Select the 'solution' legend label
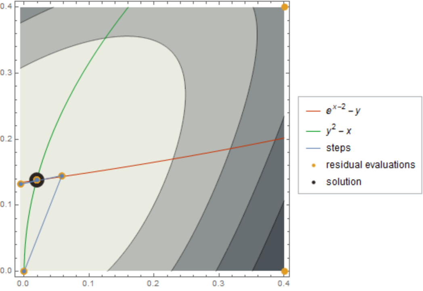423x291 pixels. pyautogui.click(x=343, y=182)
